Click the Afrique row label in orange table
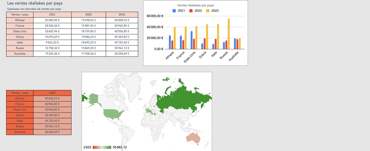Screen dimensions: 370x151 point(20,99)
